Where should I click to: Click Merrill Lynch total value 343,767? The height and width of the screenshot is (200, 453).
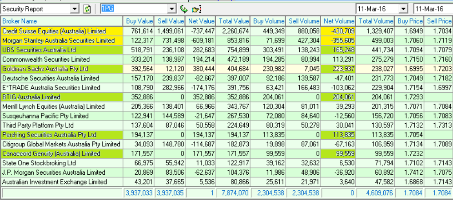[x=233, y=106]
